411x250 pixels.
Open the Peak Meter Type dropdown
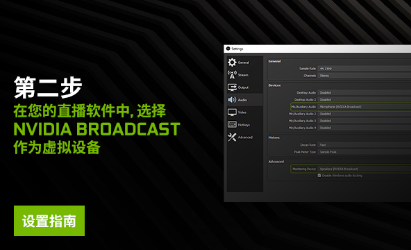364,151
